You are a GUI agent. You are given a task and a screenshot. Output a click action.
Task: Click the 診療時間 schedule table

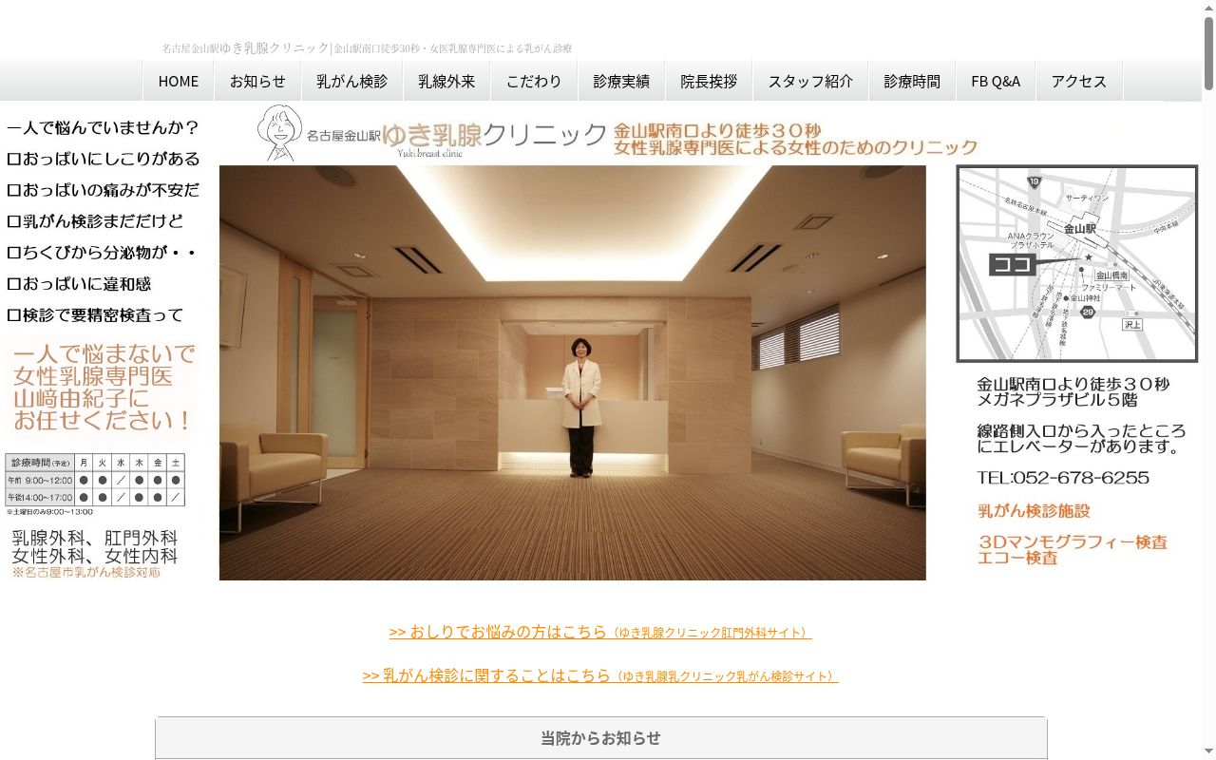tap(95, 480)
